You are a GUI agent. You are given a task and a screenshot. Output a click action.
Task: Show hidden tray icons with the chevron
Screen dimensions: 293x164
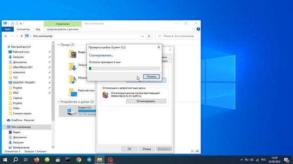pos(242,160)
